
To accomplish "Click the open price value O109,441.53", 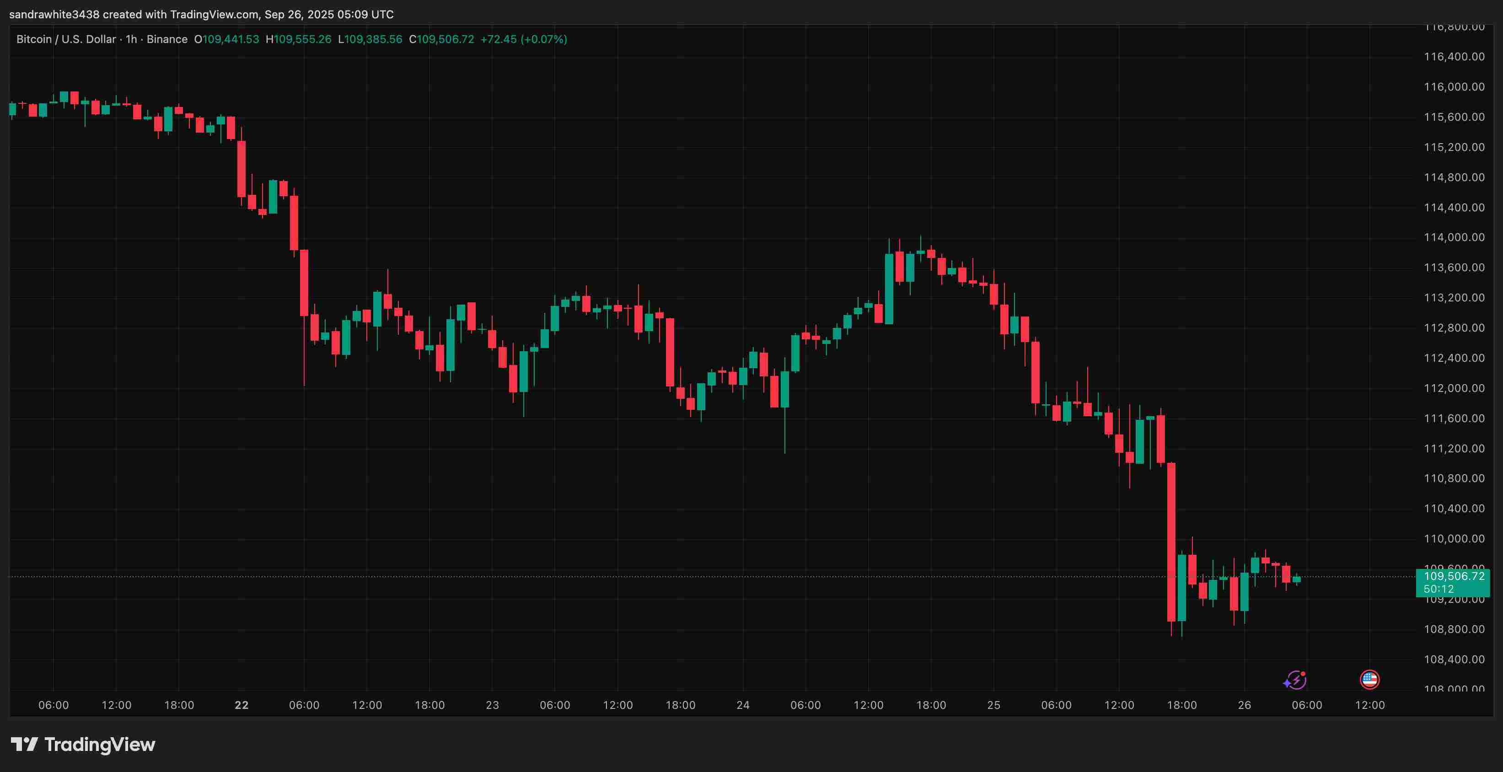I will coord(226,39).
